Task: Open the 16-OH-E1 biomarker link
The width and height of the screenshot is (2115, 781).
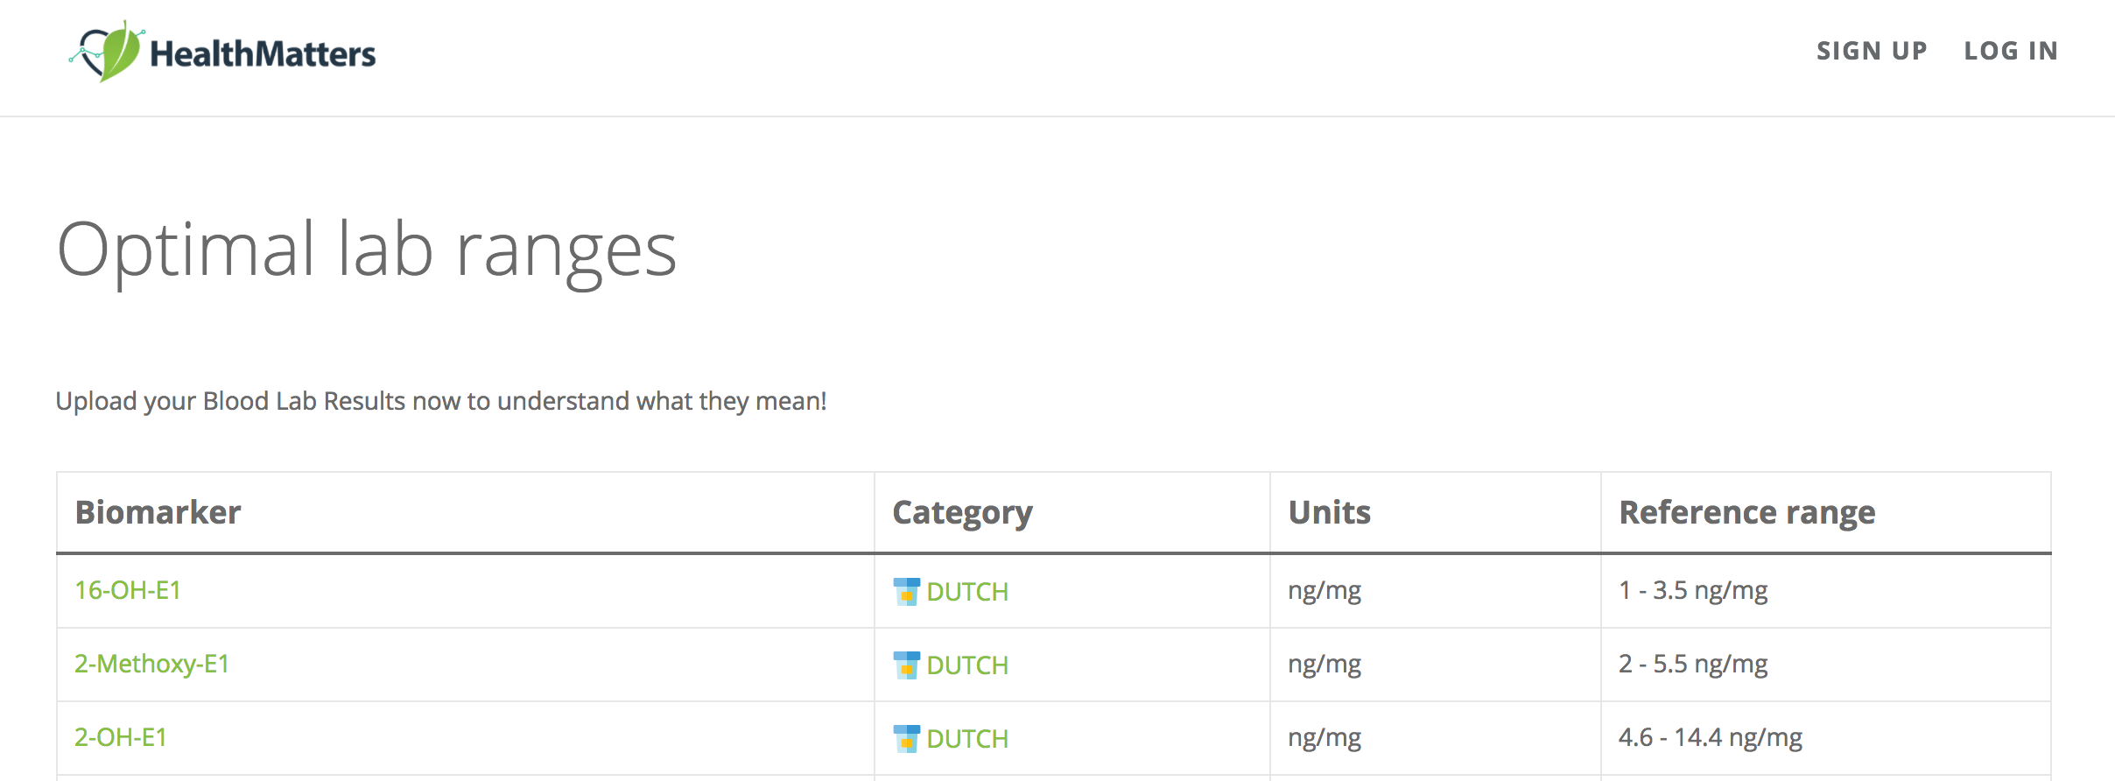Action: pyautogui.click(x=128, y=590)
